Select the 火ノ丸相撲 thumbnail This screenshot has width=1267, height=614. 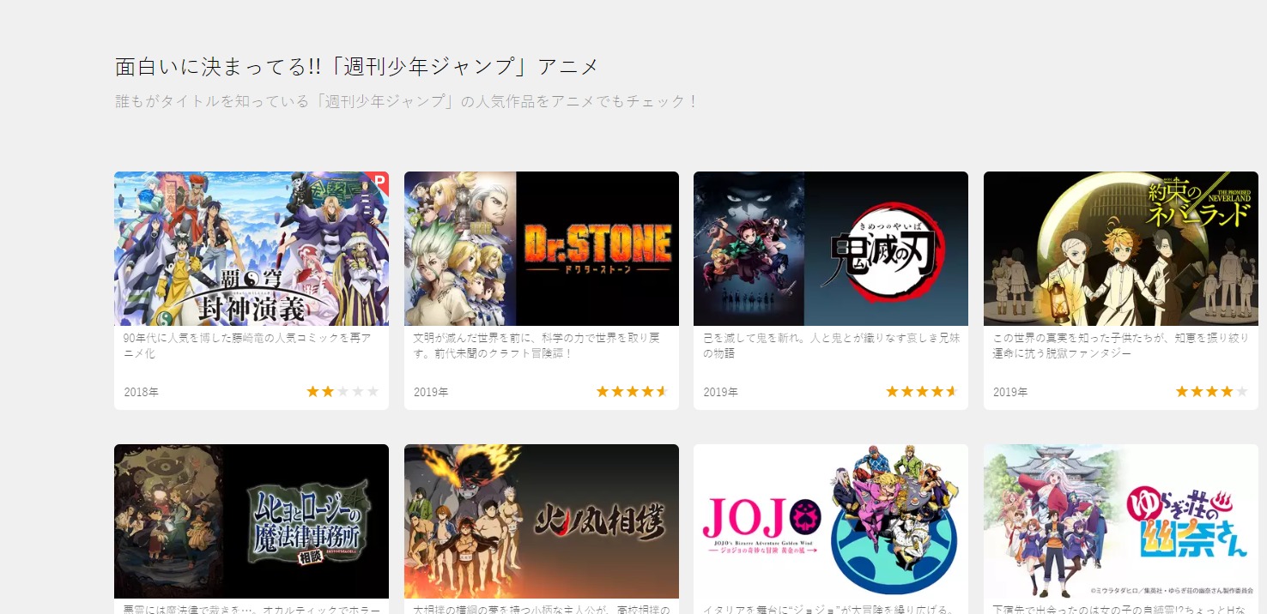(x=542, y=521)
